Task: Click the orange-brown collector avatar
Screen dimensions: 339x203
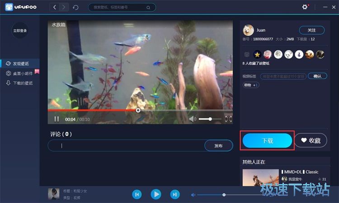Action: [309, 55]
